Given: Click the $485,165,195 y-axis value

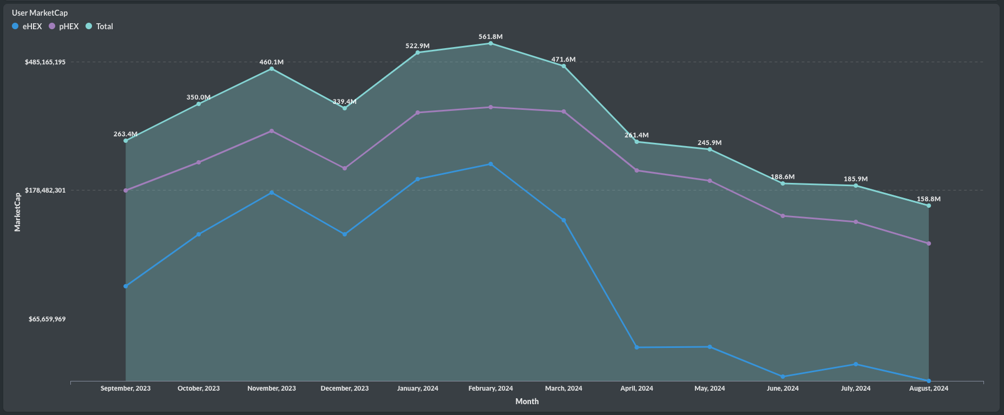Looking at the screenshot, I should click(45, 62).
